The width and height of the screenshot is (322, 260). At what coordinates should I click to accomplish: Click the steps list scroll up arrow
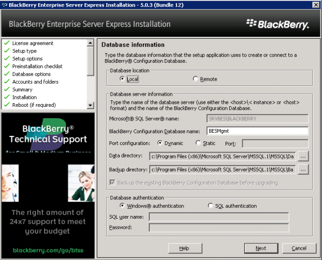[90, 43]
